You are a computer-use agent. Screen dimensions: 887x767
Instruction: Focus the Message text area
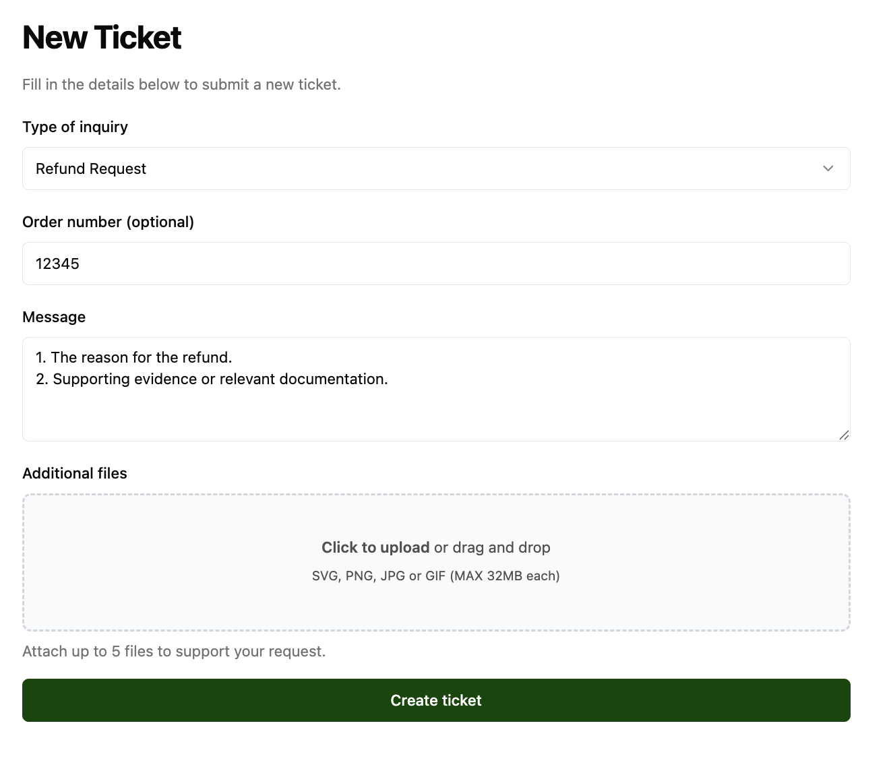[x=436, y=389]
